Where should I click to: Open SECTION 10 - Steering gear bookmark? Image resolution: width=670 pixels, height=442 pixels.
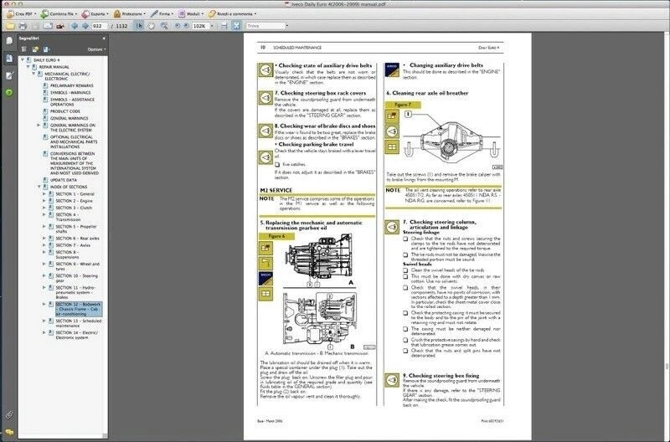click(77, 278)
